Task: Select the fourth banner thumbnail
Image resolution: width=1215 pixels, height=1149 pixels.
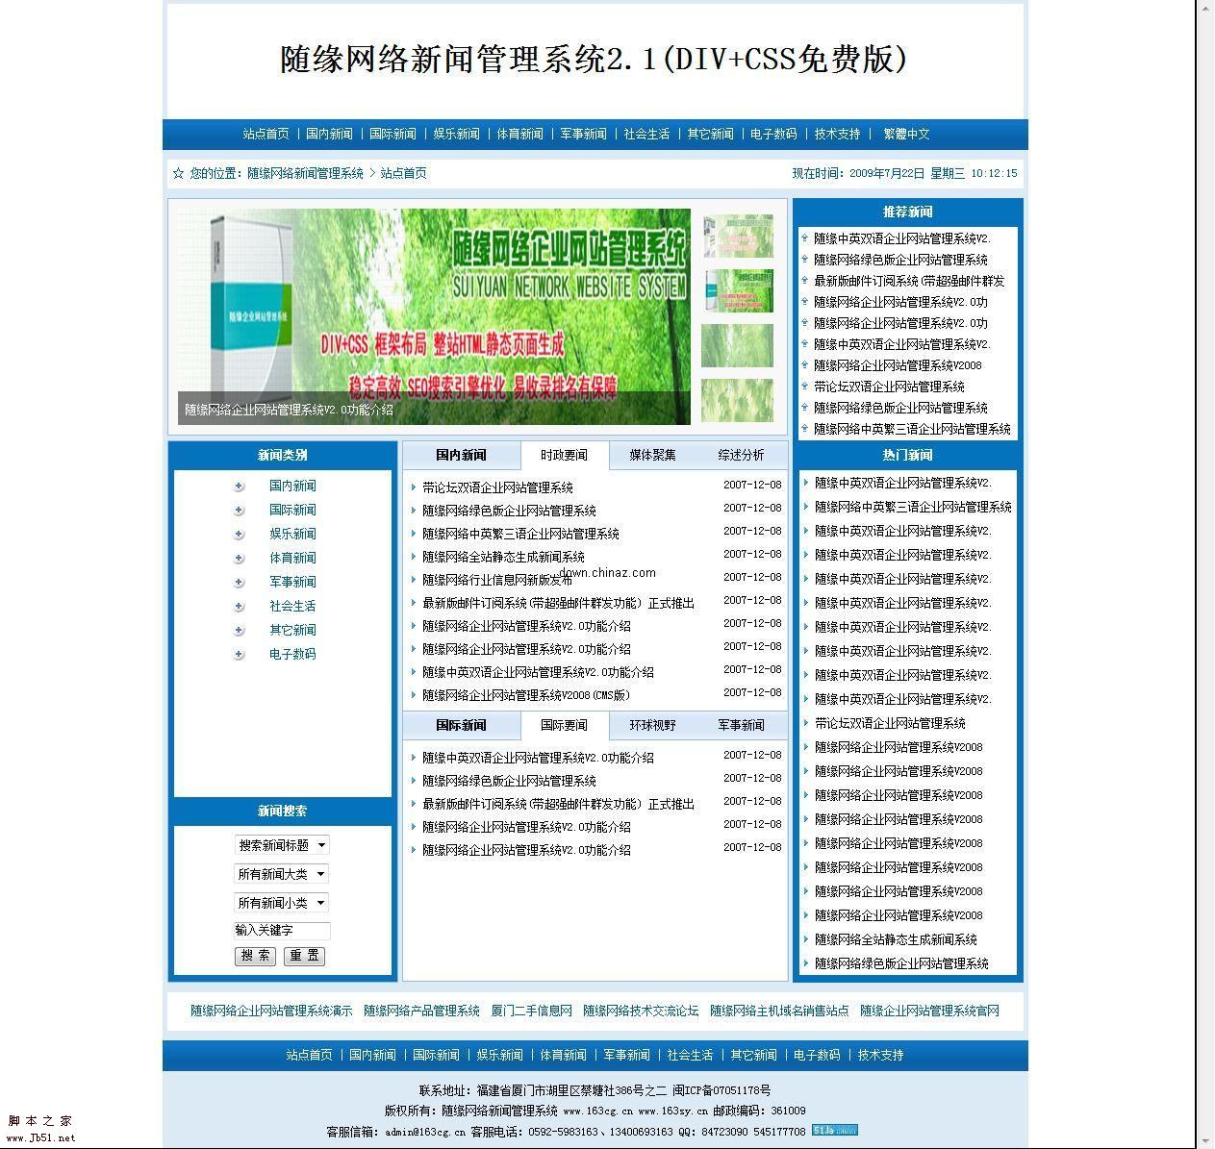Action: 737,400
